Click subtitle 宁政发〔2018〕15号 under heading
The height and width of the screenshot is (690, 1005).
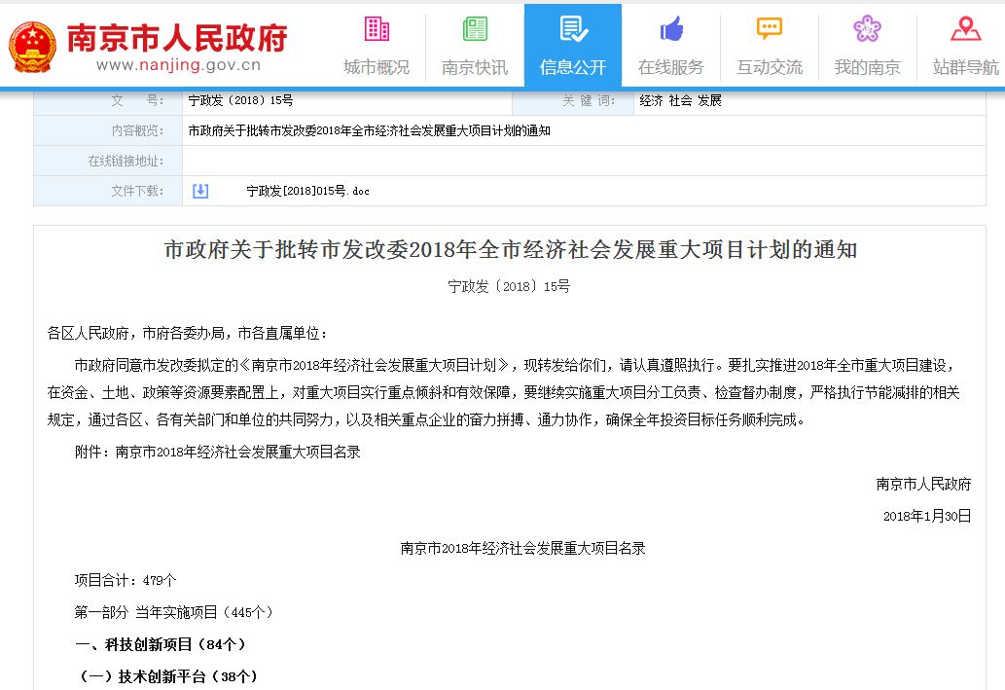click(509, 287)
